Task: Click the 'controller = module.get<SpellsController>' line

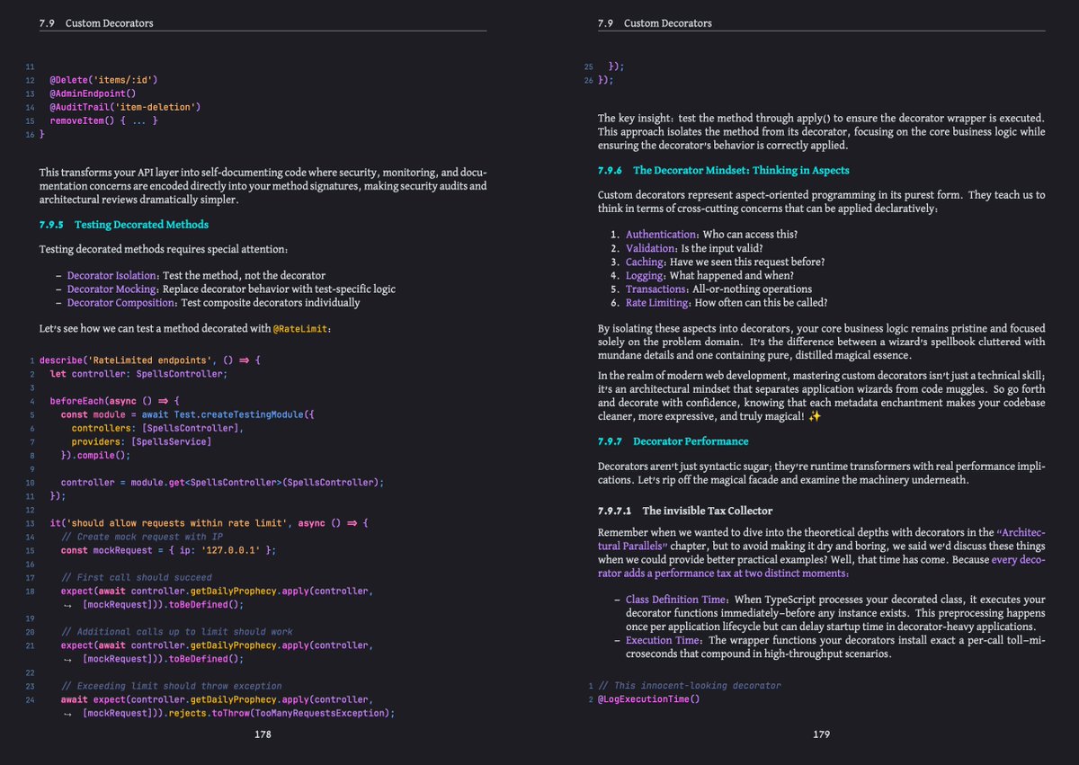Action: (x=222, y=483)
